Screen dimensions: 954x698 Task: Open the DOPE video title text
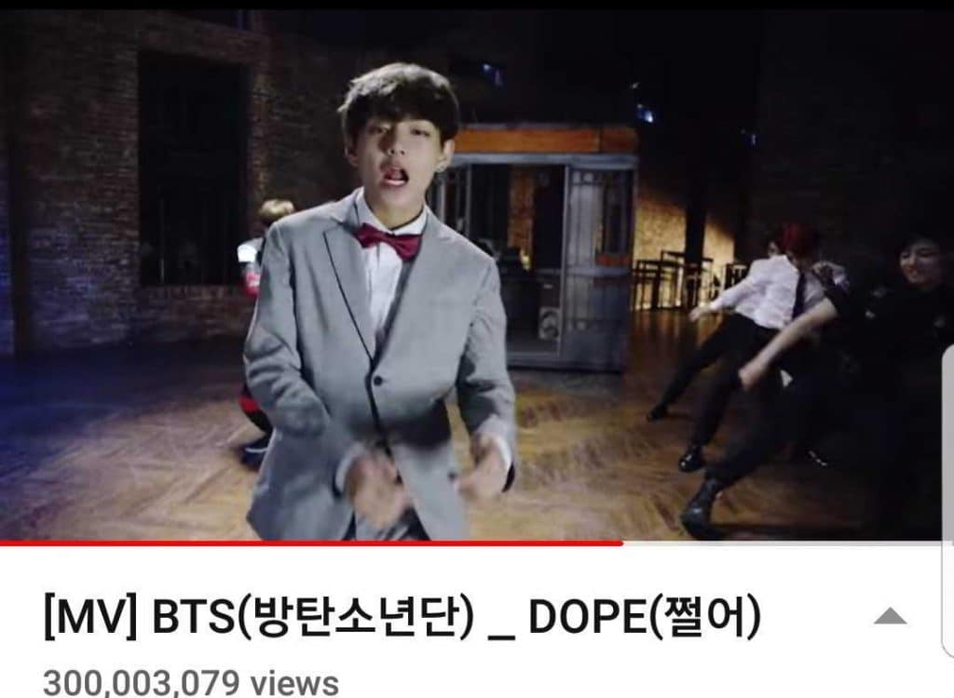coord(402,616)
